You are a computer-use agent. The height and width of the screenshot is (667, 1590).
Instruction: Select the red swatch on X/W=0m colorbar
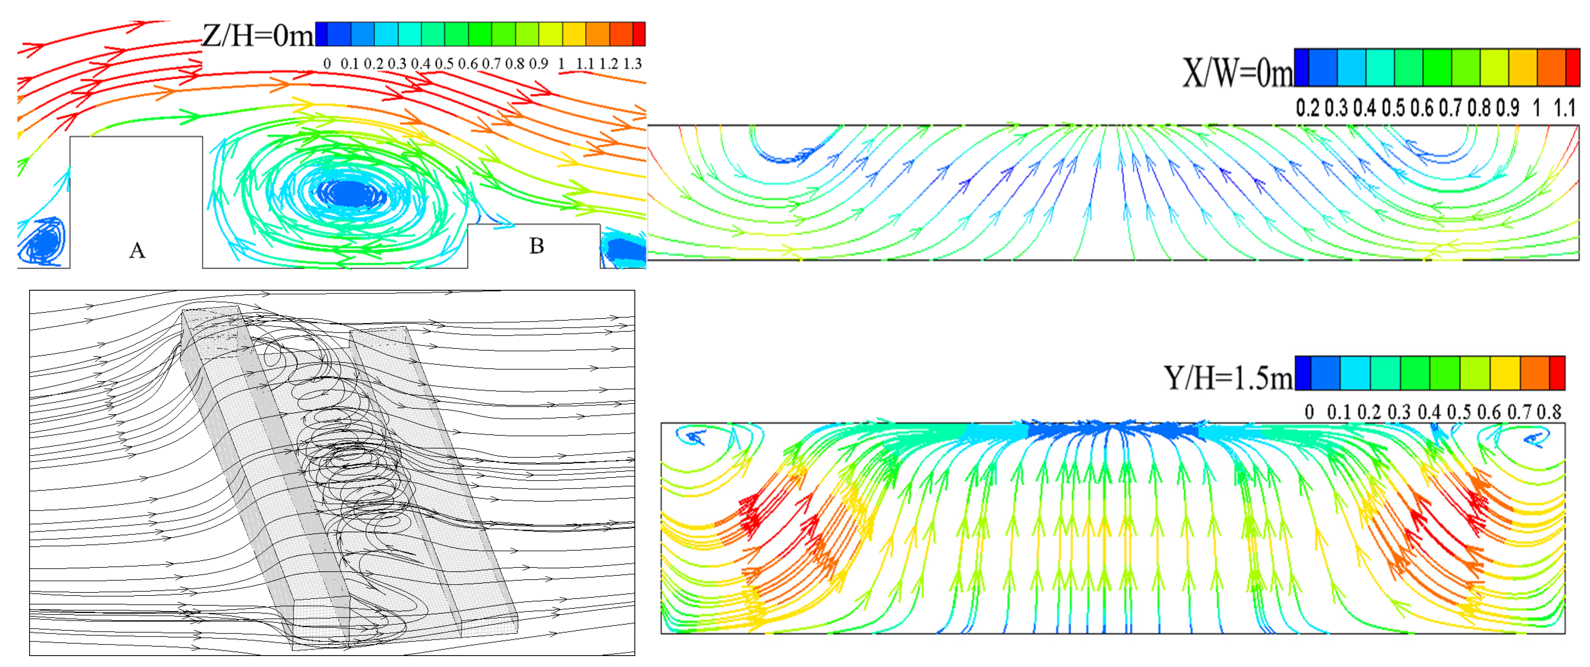click(x=1573, y=67)
